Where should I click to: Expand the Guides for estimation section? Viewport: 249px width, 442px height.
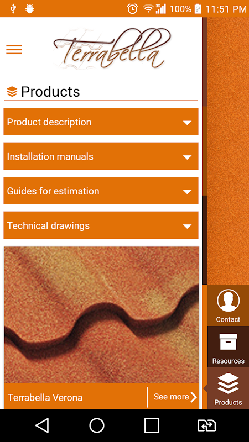(x=101, y=191)
